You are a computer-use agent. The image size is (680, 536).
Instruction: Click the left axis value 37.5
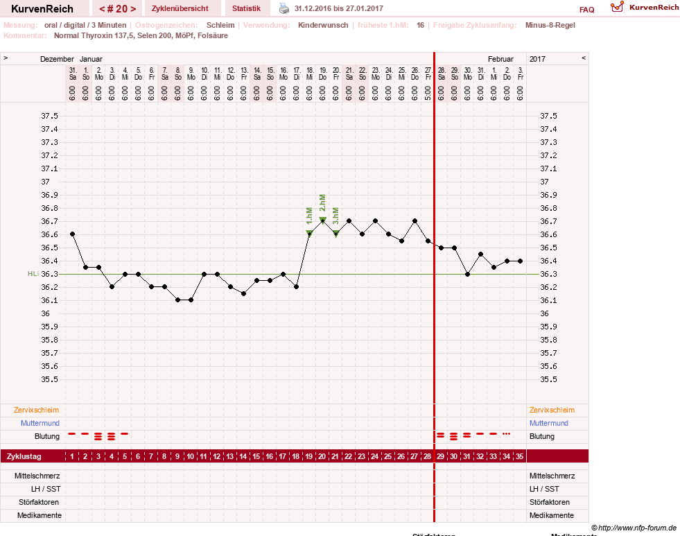[49, 116]
